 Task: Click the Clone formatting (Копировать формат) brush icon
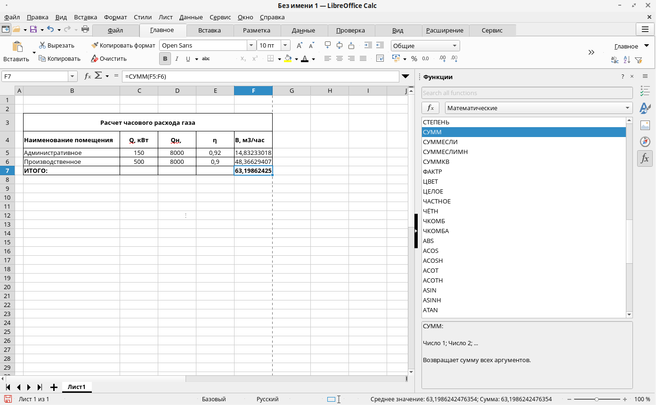95,46
